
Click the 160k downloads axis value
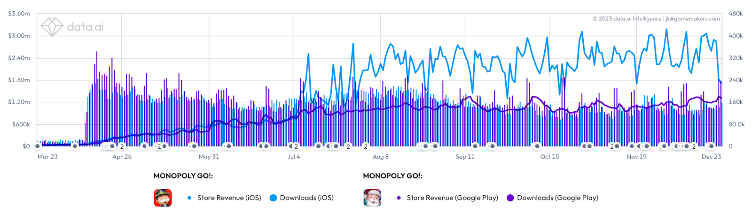736,102
